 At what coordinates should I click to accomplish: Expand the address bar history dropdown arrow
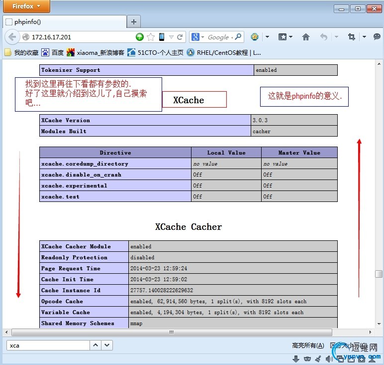pyautogui.click(x=172, y=37)
